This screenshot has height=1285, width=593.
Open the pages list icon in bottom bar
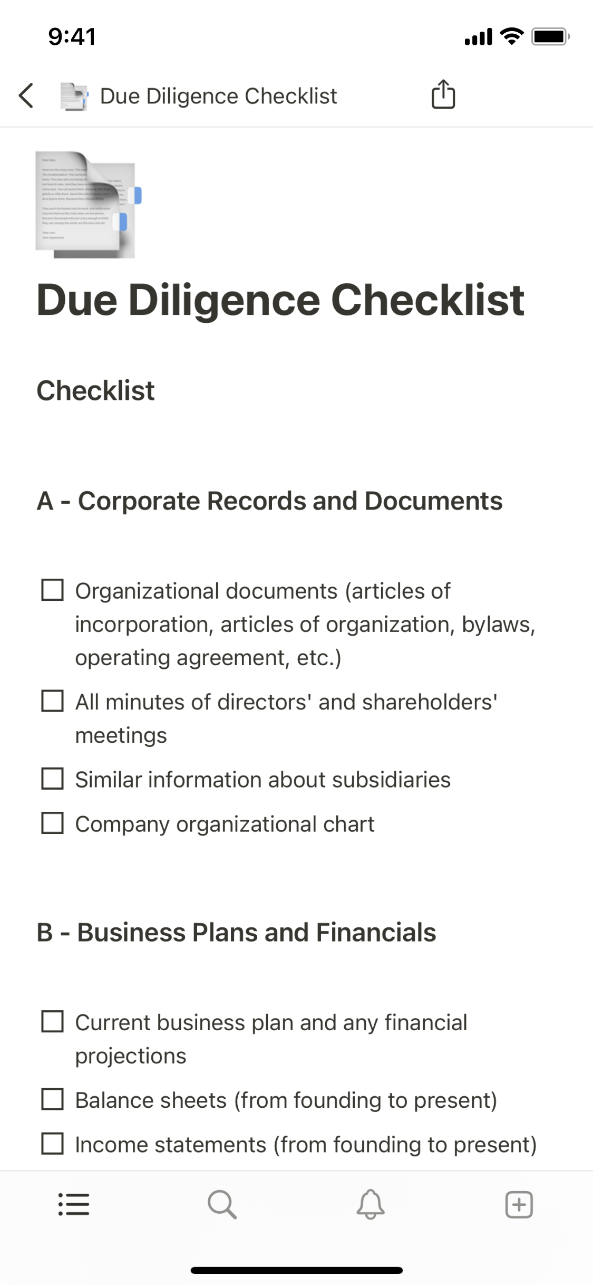pyautogui.click(x=74, y=1204)
